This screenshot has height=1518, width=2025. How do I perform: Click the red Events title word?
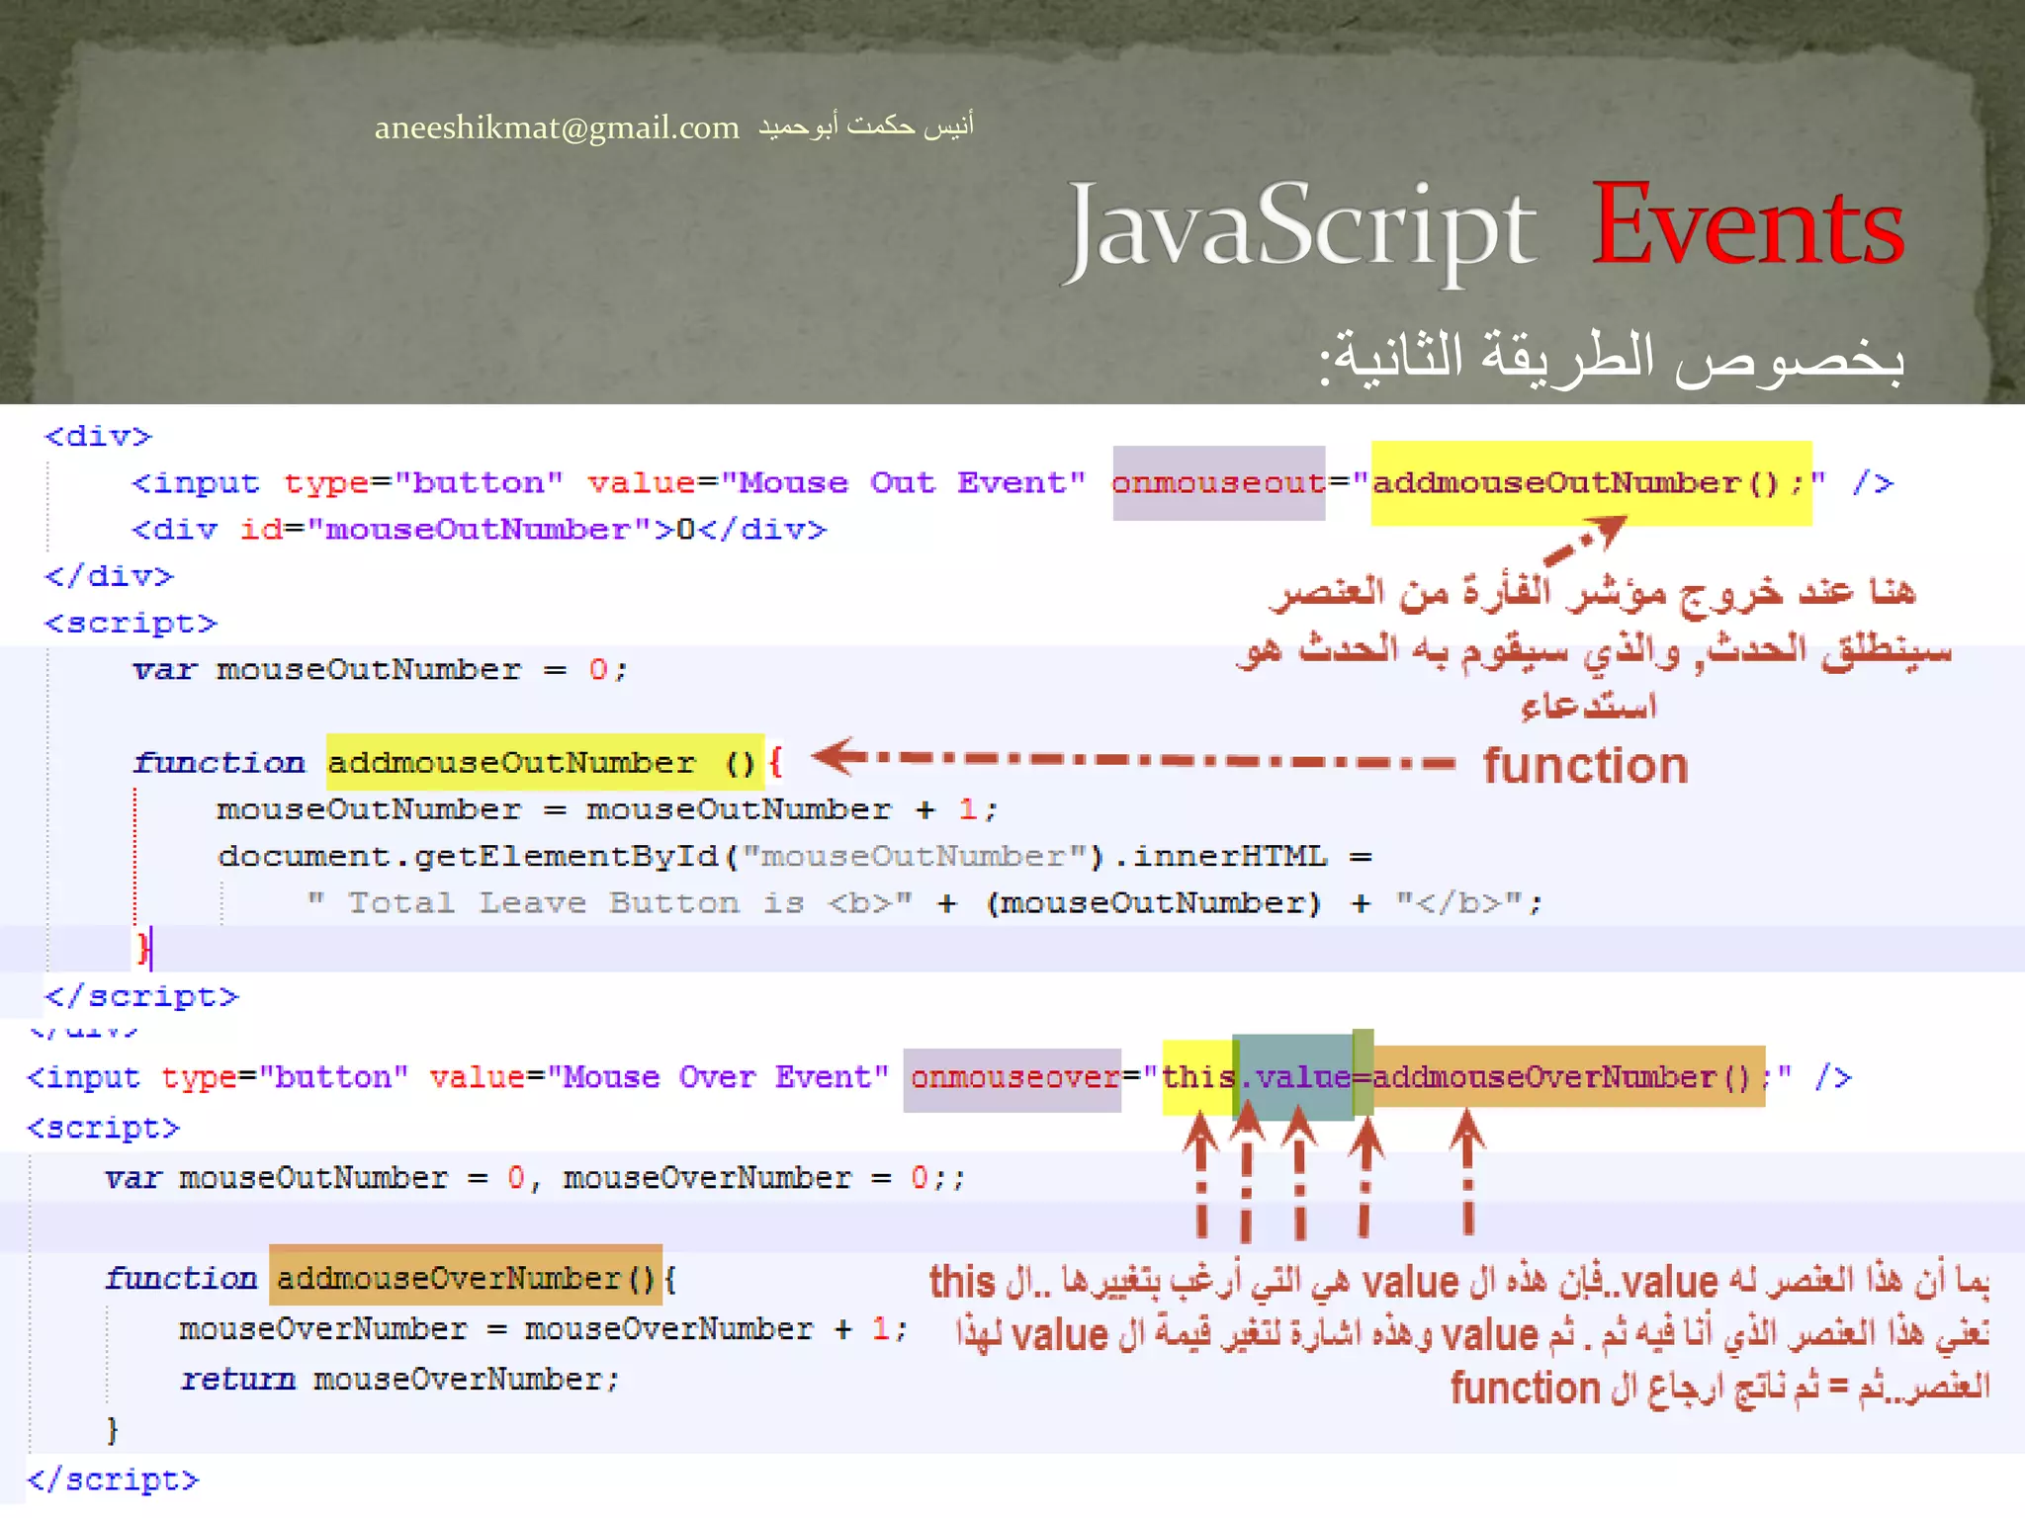[x=1747, y=226]
